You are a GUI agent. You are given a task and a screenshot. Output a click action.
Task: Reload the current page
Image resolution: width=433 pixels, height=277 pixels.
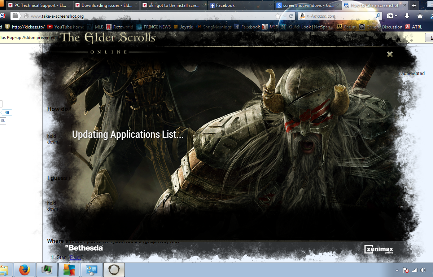point(291,16)
